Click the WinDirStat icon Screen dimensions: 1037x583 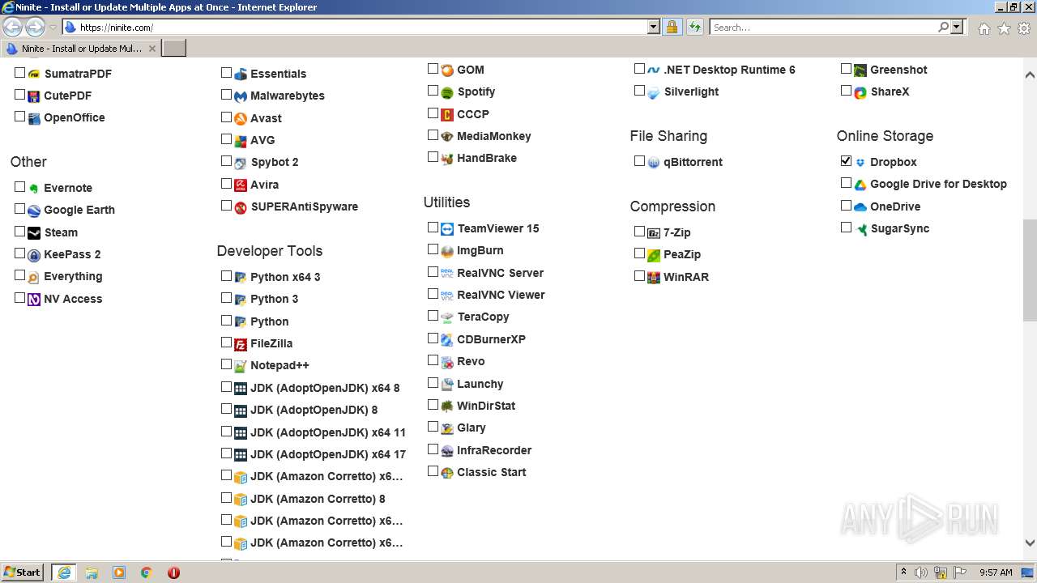[447, 406]
